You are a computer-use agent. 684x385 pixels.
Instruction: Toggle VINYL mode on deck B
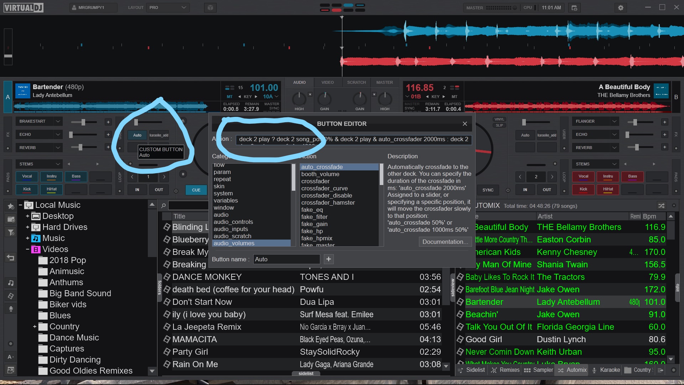point(499,119)
